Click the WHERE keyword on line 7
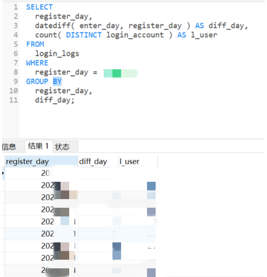This screenshot has width=267, height=277. [37, 63]
